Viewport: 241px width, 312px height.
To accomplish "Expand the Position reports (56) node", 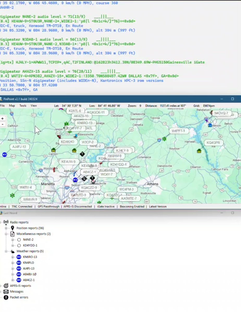I will [x=6, y=228].
